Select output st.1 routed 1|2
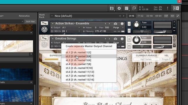Screen dimensions: 188x105 pyautogui.click(x=89, y=52)
